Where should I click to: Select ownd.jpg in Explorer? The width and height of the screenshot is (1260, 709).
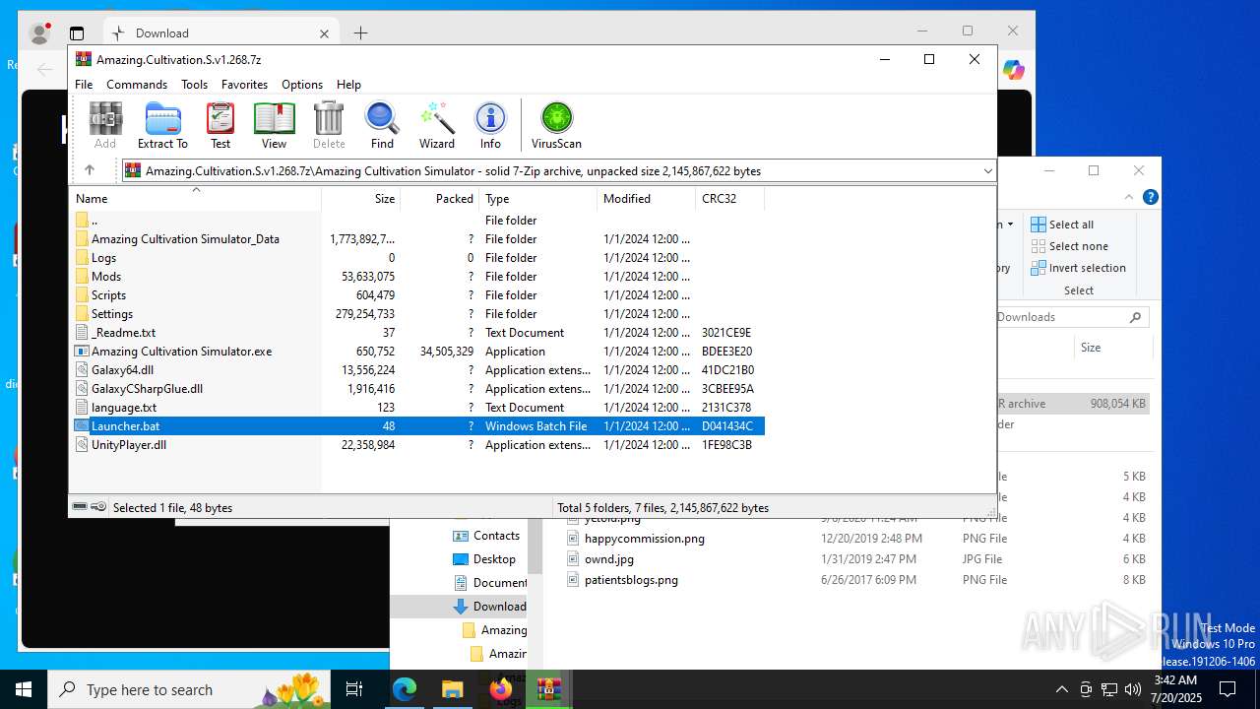[609, 559]
